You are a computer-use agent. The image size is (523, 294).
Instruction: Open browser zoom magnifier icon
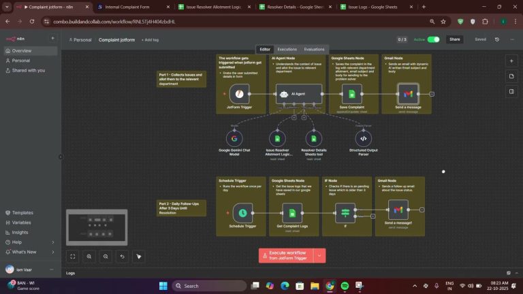click(432, 21)
